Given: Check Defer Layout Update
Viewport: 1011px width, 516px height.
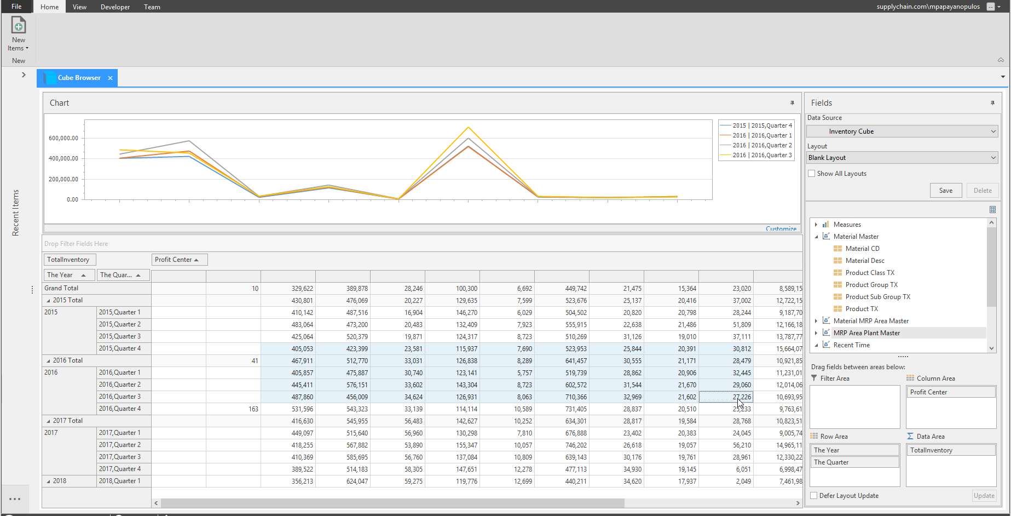Looking at the screenshot, I should coord(814,496).
